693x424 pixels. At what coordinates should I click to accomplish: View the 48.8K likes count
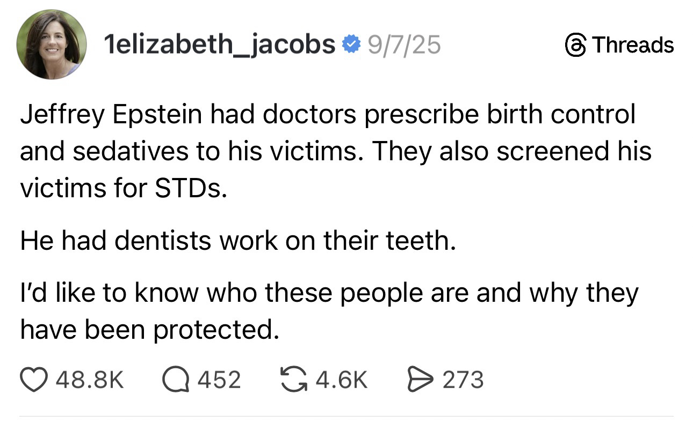[90, 380]
